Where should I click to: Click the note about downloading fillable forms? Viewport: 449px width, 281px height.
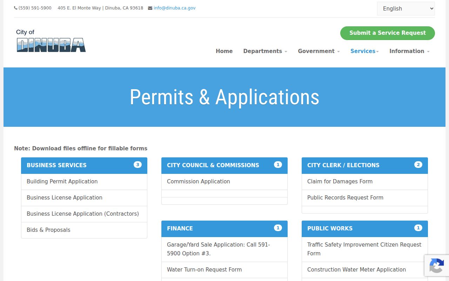pyautogui.click(x=81, y=149)
